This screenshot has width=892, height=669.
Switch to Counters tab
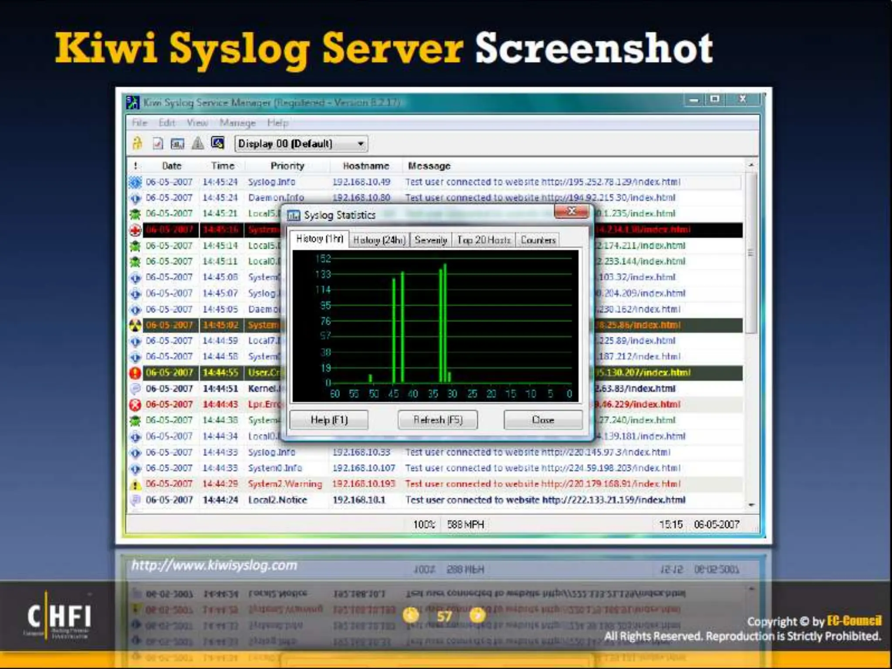point(538,240)
